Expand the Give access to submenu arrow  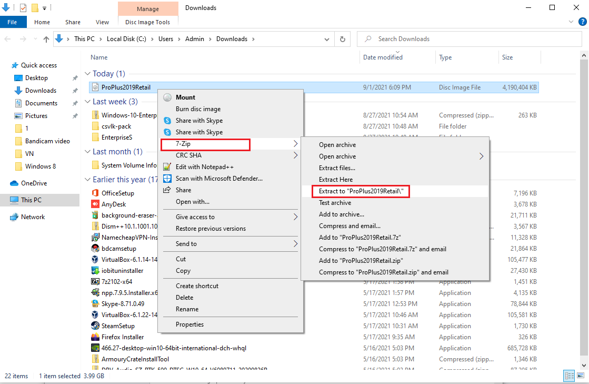click(x=296, y=217)
